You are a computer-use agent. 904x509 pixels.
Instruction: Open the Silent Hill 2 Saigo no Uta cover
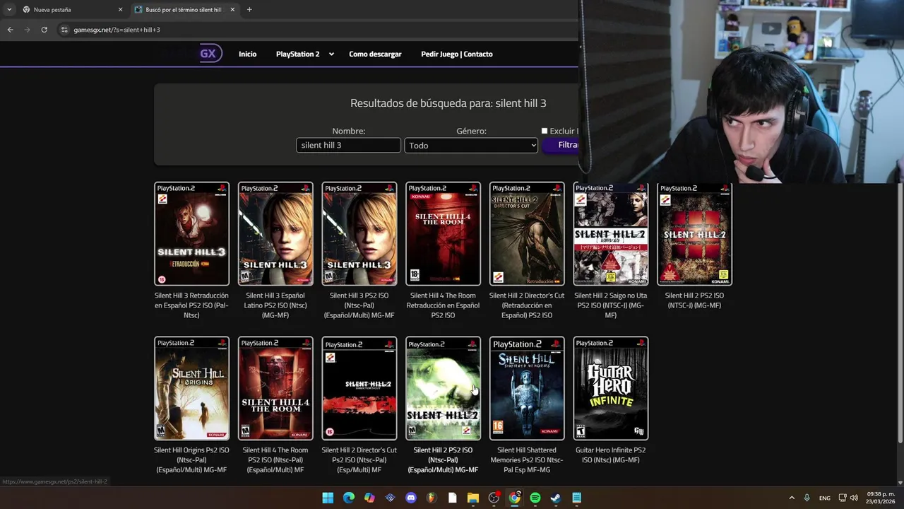[611, 234]
